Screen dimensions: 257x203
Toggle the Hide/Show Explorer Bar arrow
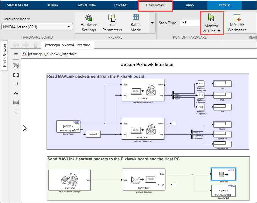point(16,54)
